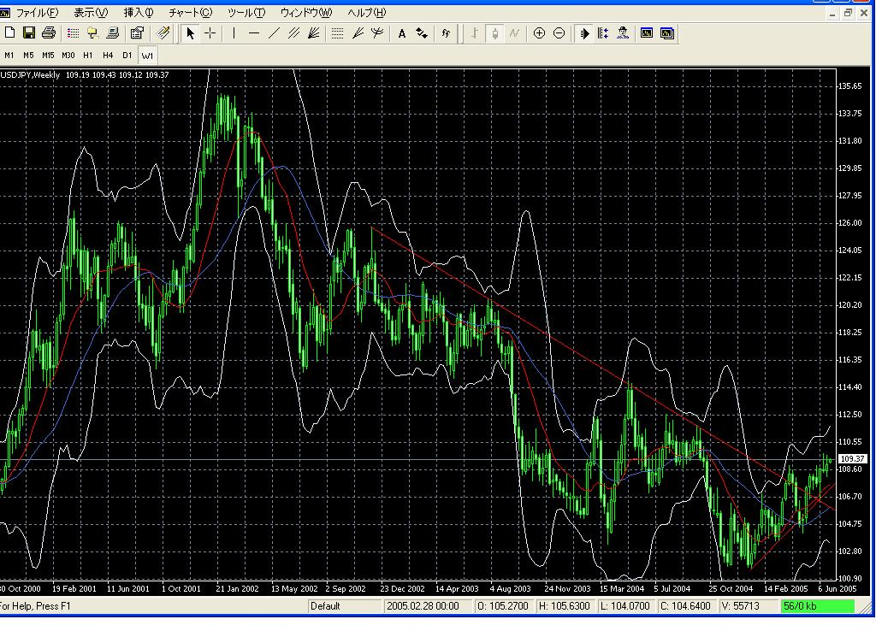Image resolution: width=876 pixels, height=631 pixels.
Task: Select the M15 timeframe
Action: [48, 56]
